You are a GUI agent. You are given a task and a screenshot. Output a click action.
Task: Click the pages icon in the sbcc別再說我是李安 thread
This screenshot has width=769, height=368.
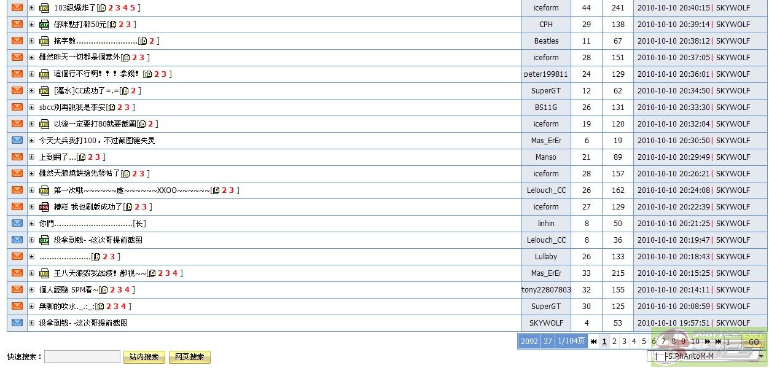click(x=111, y=108)
